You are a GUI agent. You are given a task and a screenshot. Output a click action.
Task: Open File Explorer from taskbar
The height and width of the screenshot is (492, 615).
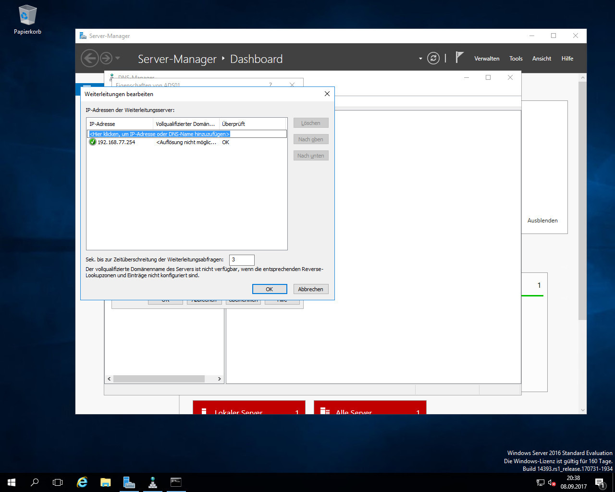105,482
